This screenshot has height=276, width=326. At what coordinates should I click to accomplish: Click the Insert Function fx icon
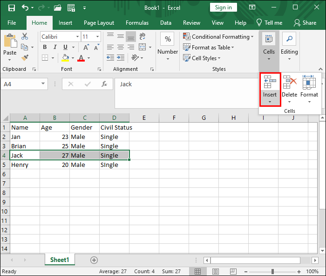tap(104, 84)
